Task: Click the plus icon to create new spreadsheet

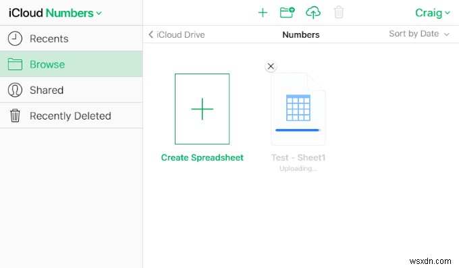Action: click(x=263, y=13)
